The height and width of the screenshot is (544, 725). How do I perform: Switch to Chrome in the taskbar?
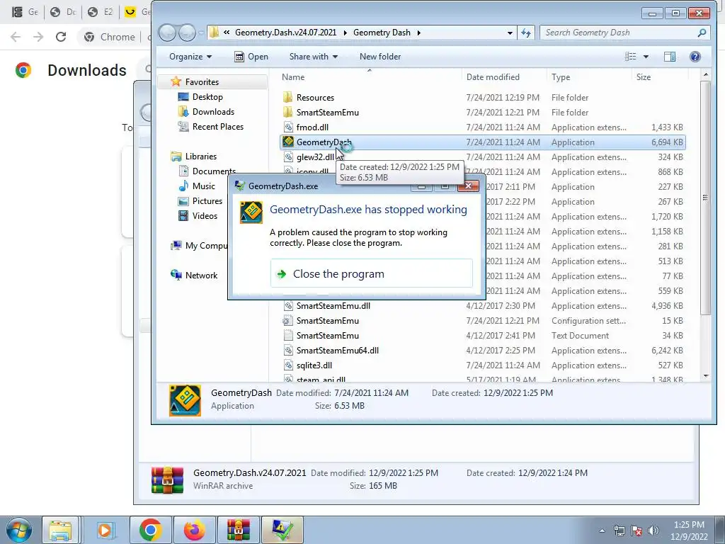coord(150,530)
